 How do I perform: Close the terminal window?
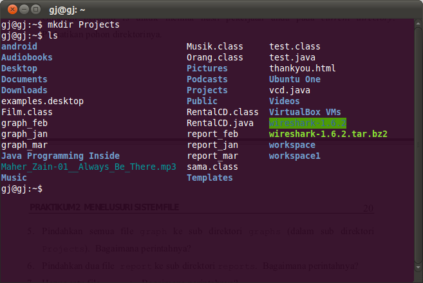[11, 10]
